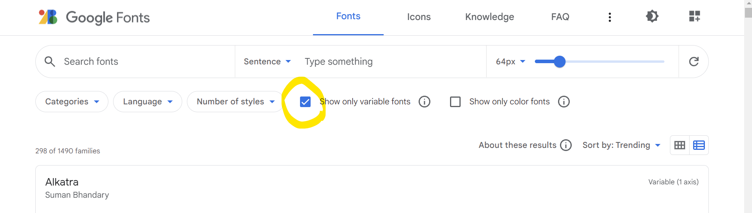Open the info icon beside variable fonts
This screenshot has width=752, height=213.
(x=424, y=102)
